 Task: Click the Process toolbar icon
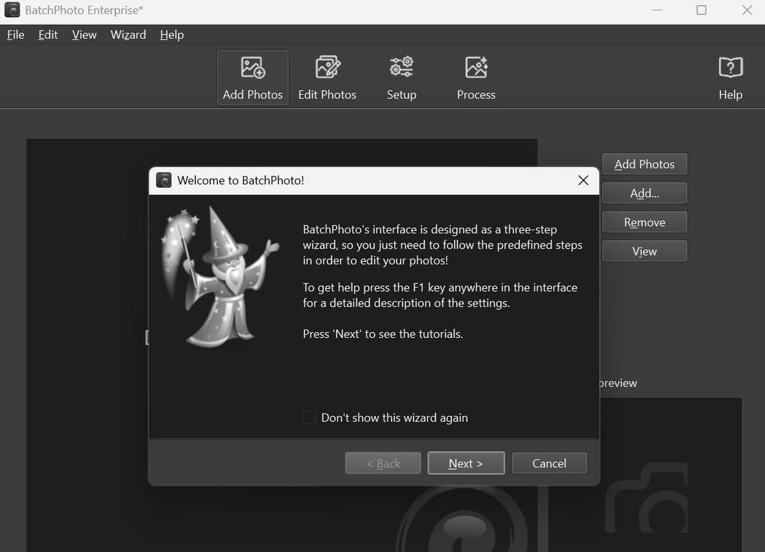476,67
